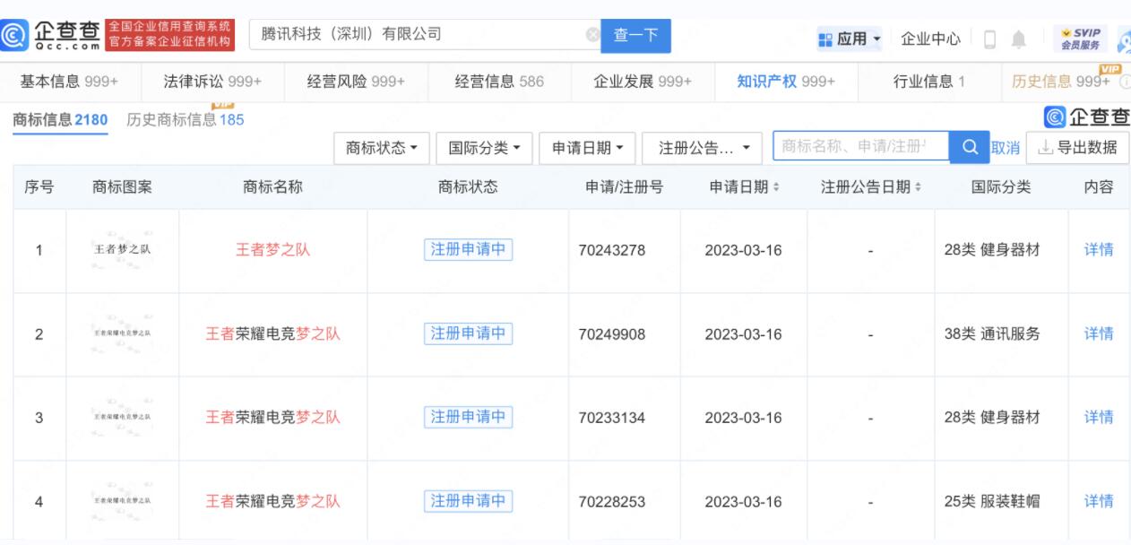The image size is (1131, 545).
Task: Open the 王者梦之队 trademark name link
Action: 272,250
